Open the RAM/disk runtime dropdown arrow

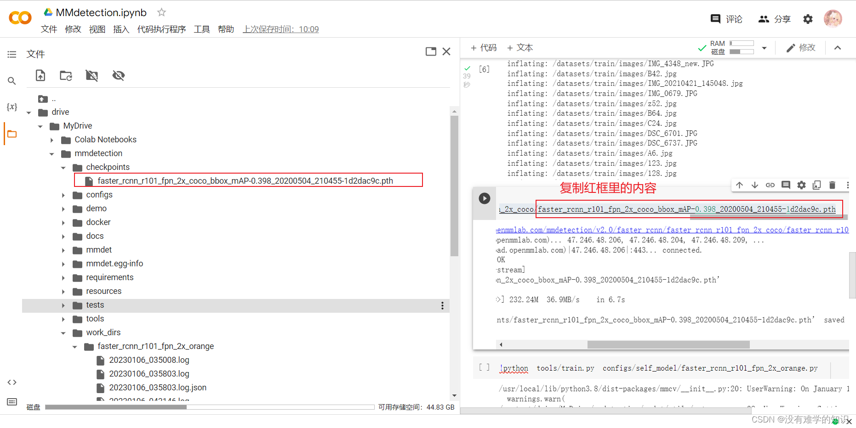pyautogui.click(x=764, y=48)
